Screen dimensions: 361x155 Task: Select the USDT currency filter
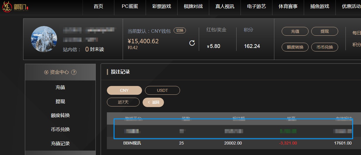click(162, 90)
